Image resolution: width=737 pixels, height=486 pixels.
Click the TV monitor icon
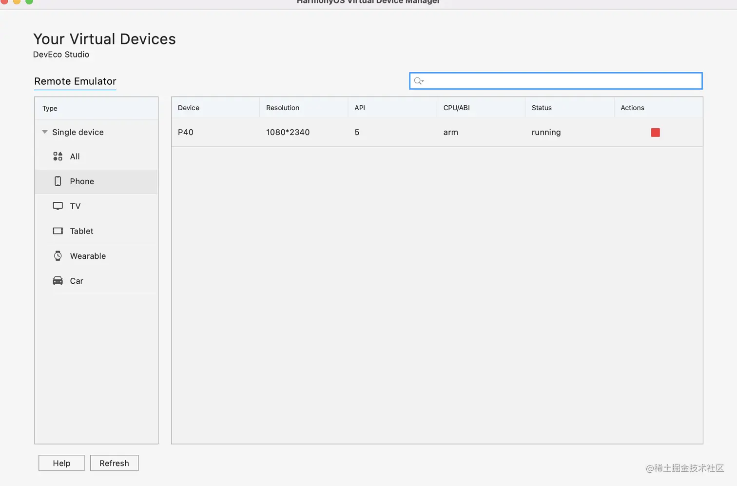pos(58,206)
